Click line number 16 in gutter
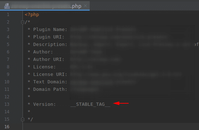The width and height of the screenshot is (199, 130). pyautogui.click(x=7, y=127)
